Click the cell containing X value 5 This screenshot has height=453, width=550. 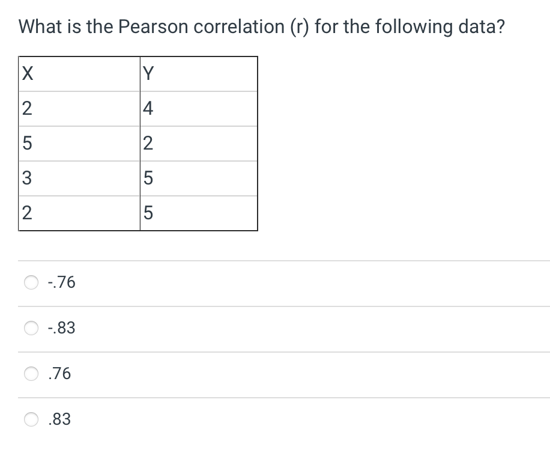point(79,143)
